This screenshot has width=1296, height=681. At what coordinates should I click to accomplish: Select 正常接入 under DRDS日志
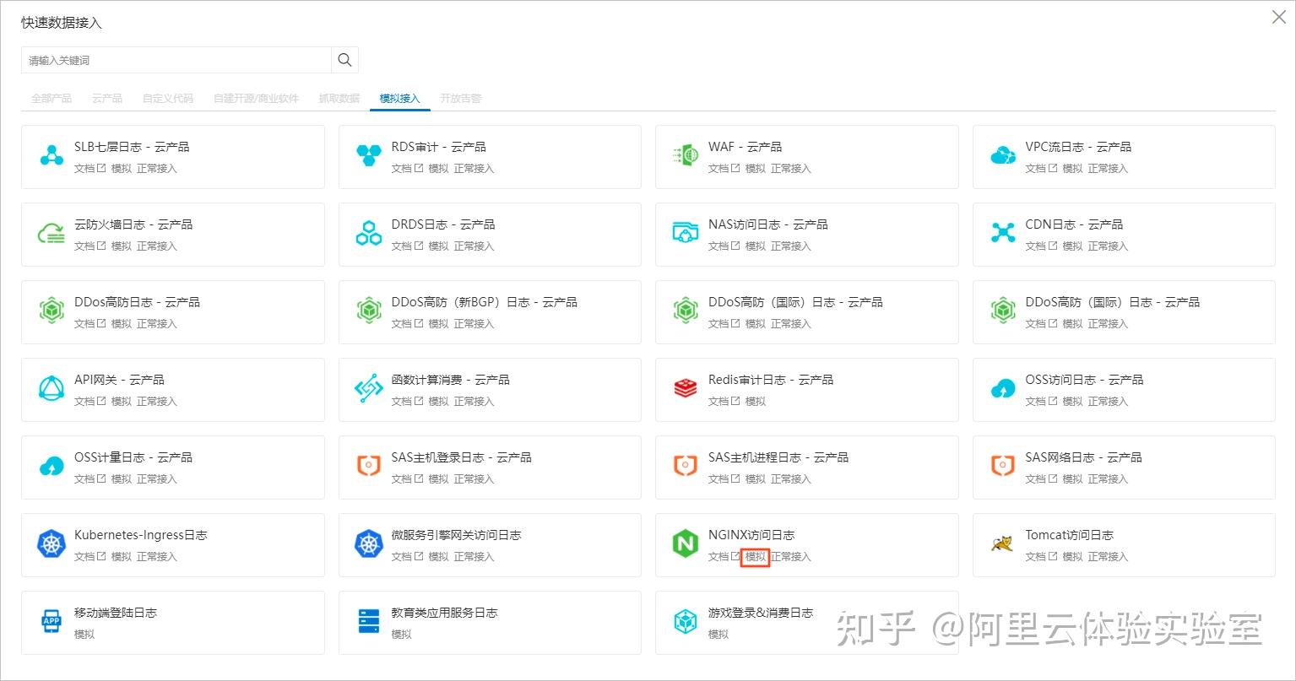(474, 246)
